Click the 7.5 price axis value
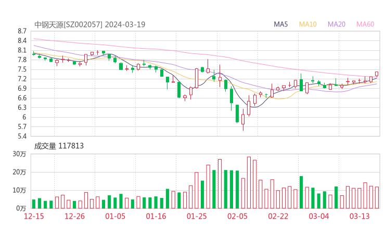Viewport: 385px width, 228px height. (22, 69)
